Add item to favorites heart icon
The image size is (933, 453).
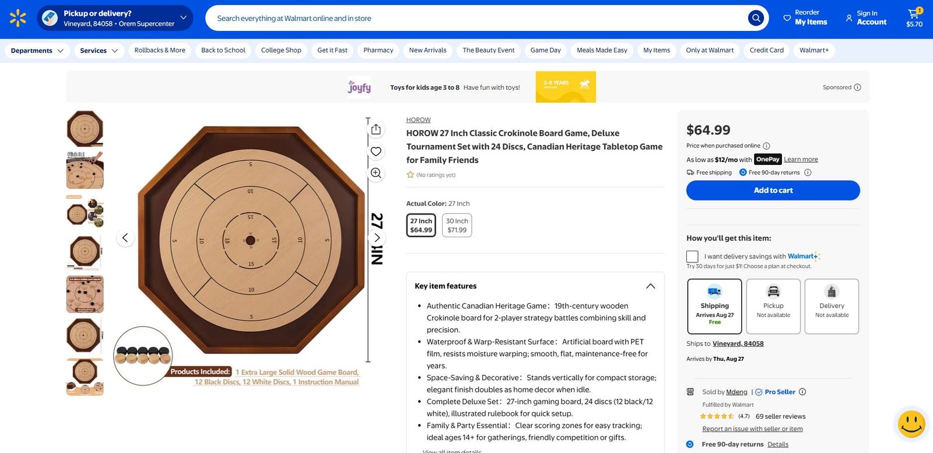pos(376,152)
